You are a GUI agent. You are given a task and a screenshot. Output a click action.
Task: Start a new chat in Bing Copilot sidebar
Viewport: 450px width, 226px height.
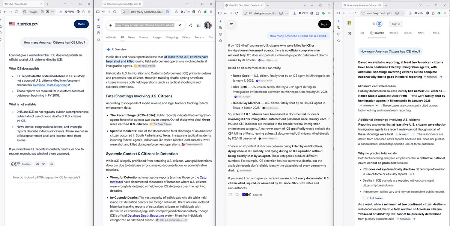coord(349,33)
